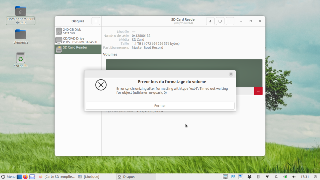Open the Bluetooth tray icon
Viewport: 320px width, 180px height.
click(258, 177)
